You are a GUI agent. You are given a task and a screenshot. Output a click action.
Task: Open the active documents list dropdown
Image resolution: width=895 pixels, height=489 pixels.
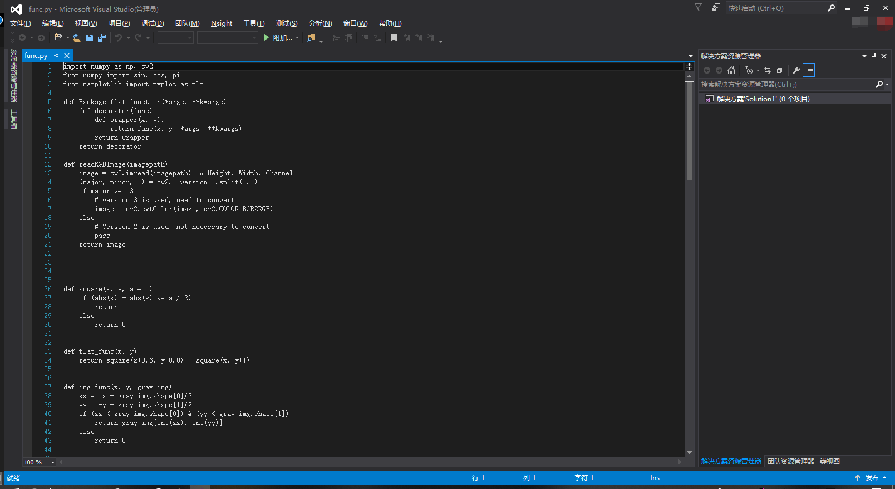(691, 56)
